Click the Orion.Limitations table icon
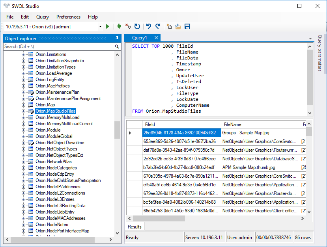The image size is (327, 247). pyautogui.click(x=31, y=54)
